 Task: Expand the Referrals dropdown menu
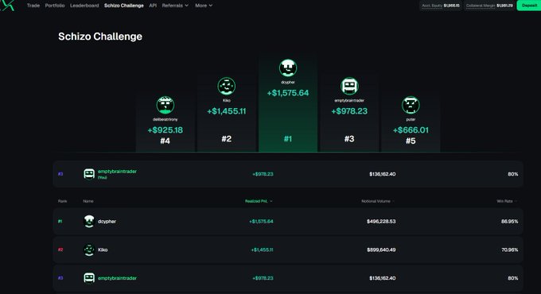click(175, 6)
